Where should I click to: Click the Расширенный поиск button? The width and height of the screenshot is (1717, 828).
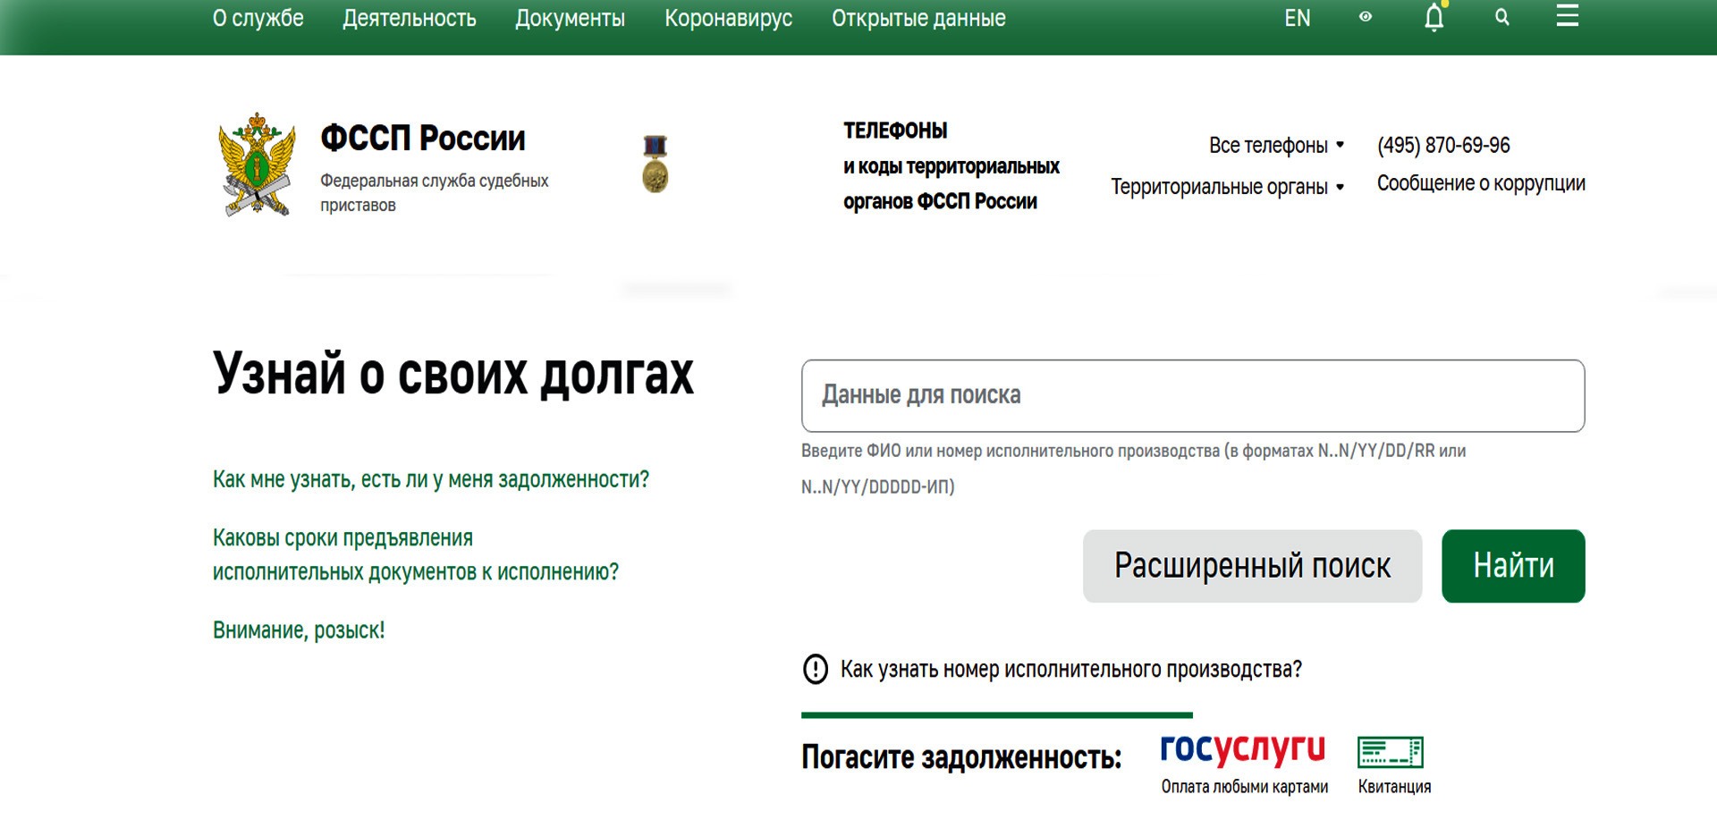(x=1252, y=566)
